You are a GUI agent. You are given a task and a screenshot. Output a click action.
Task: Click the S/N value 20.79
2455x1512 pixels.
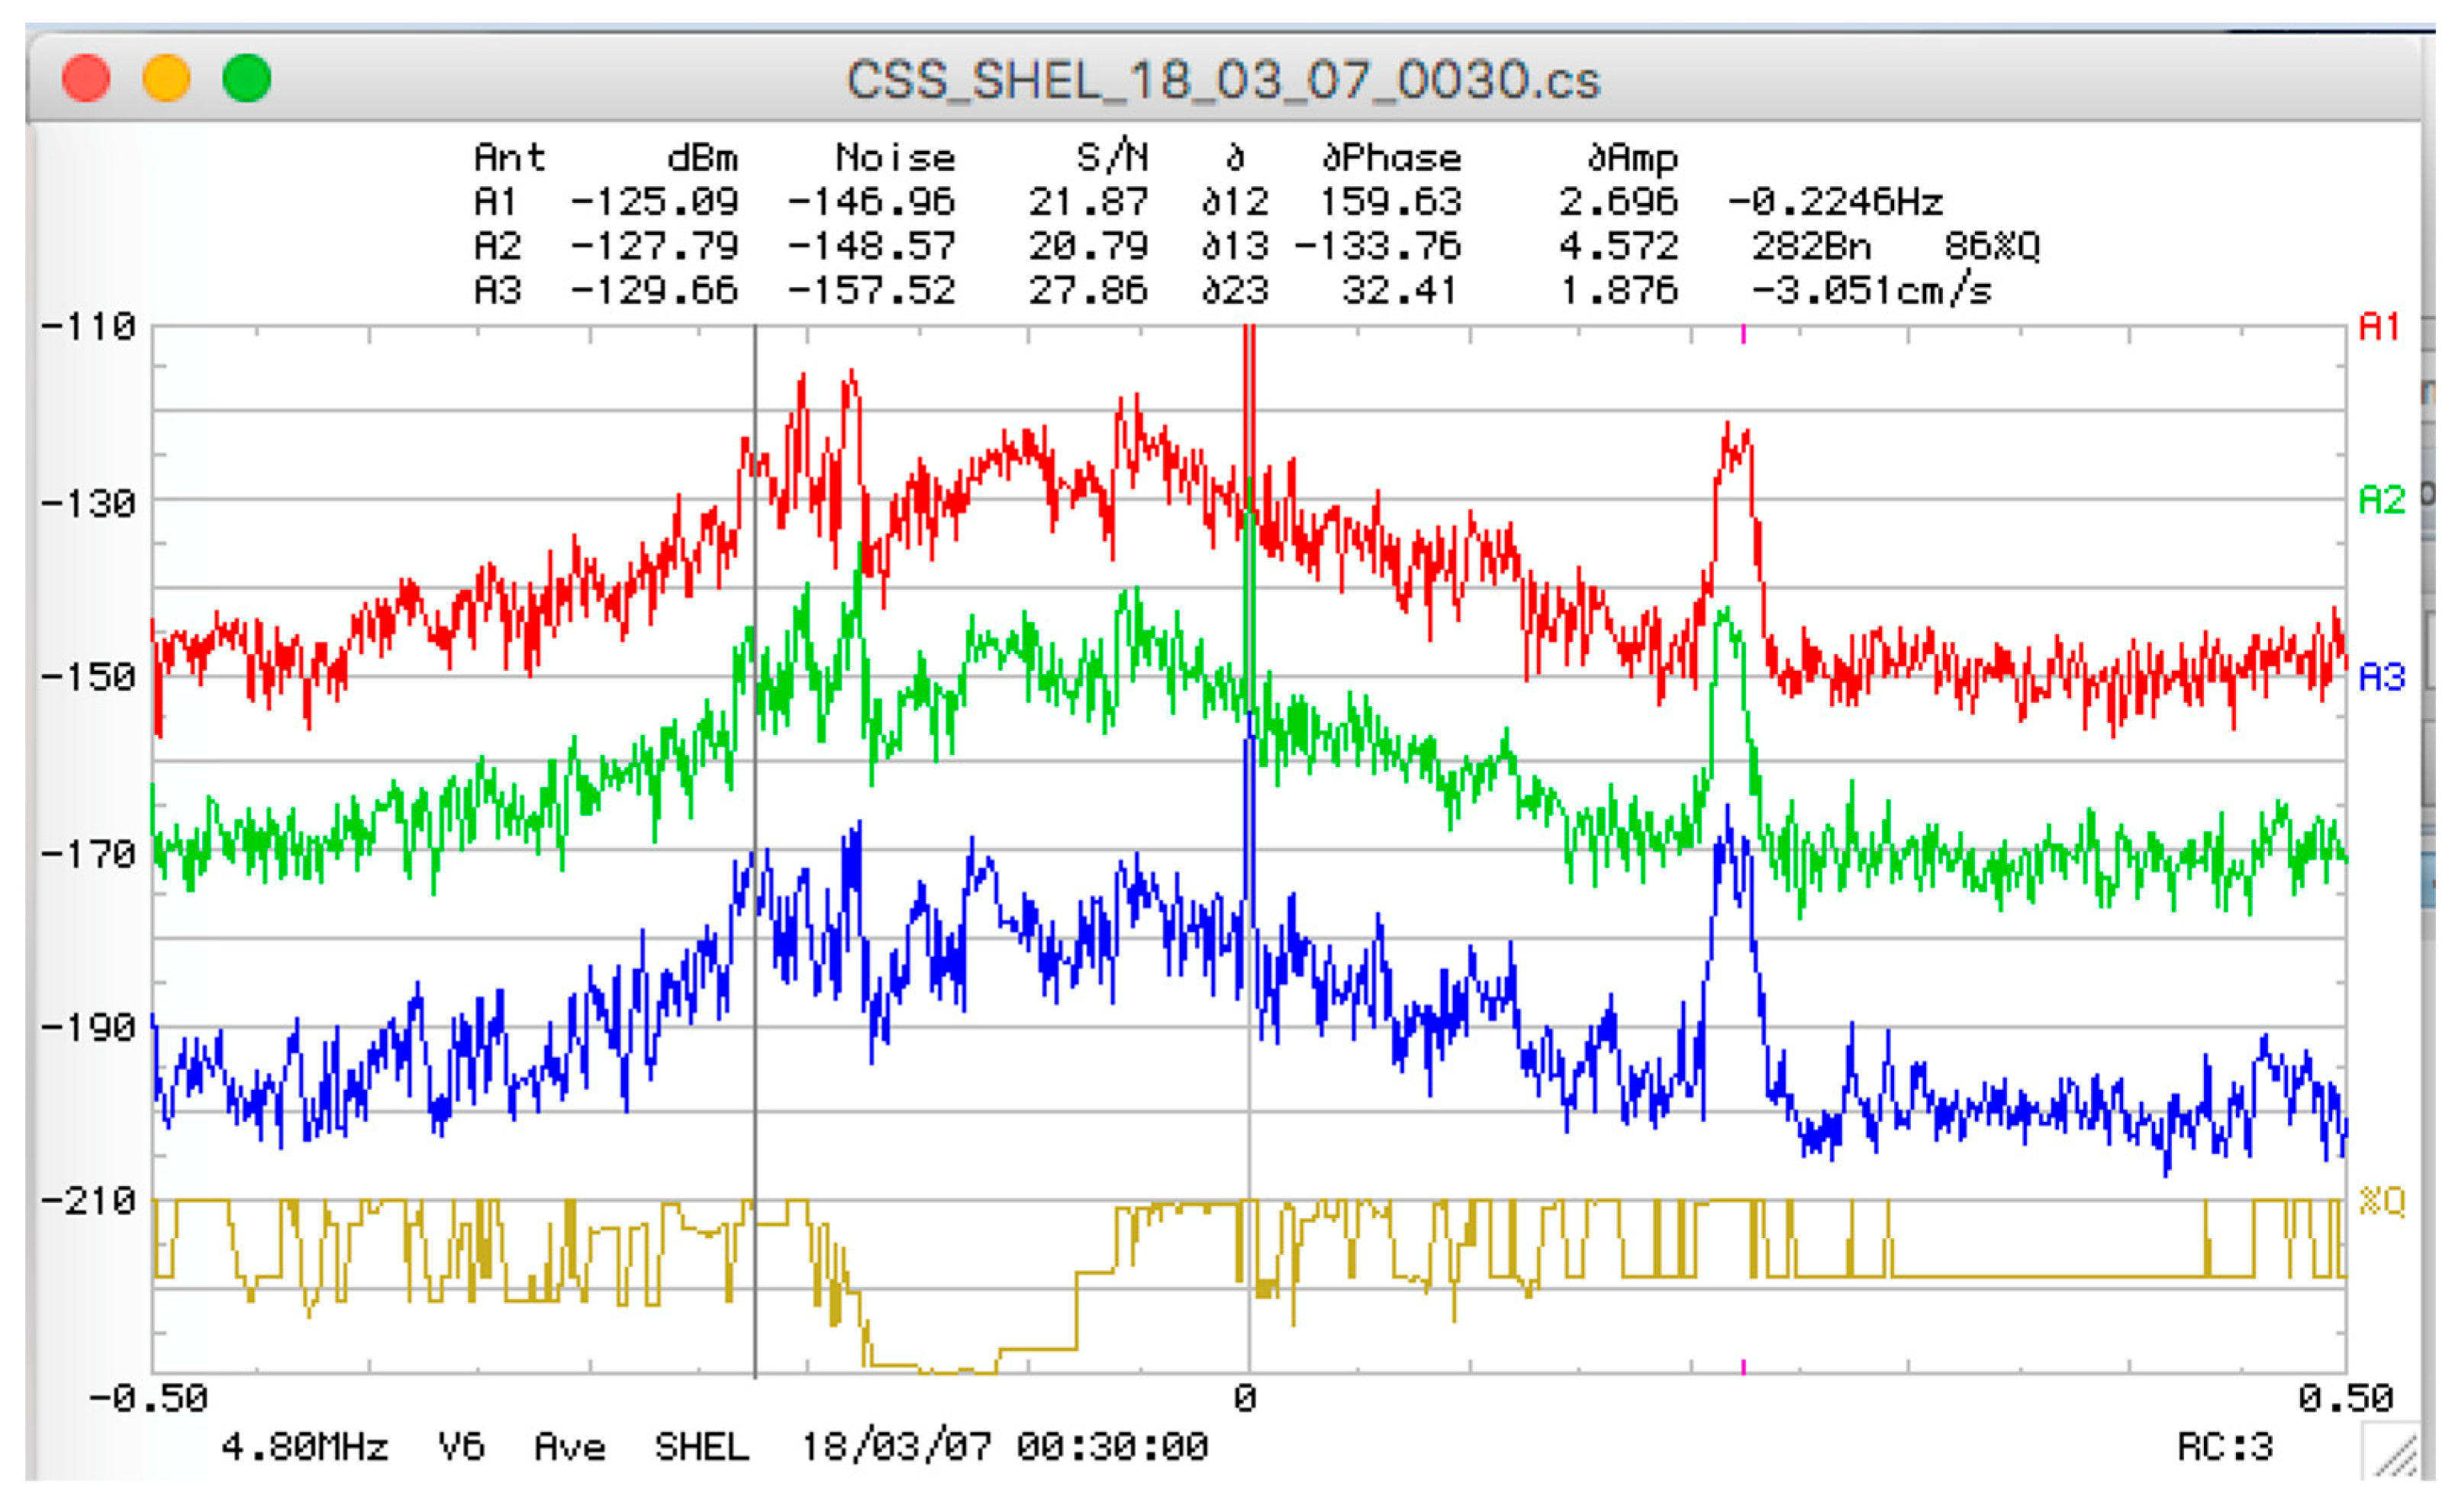click(1088, 246)
